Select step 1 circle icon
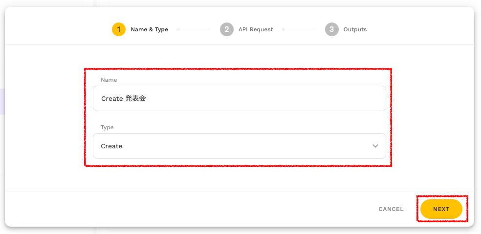This screenshot has height=234, width=481. (119, 29)
